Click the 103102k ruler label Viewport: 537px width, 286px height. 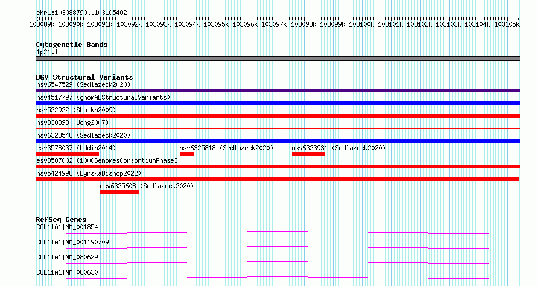point(419,24)
